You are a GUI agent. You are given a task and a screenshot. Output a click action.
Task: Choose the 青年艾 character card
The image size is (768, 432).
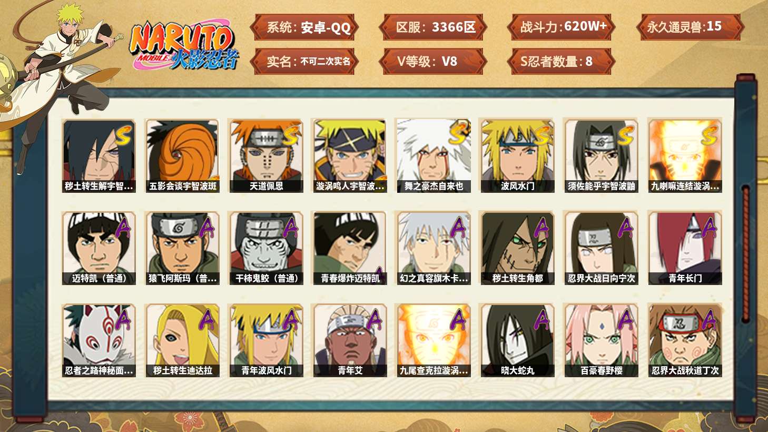point(350,340)
